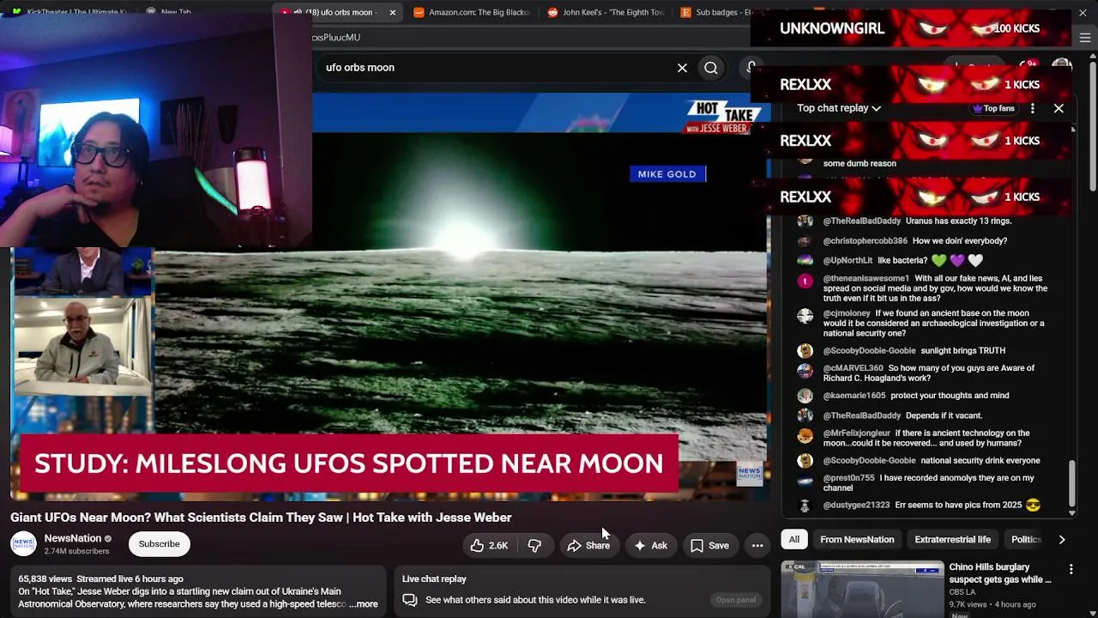Viewport: 1098px width, 618px height.
Task: Open the Ask AI assistant button
Action: click(x=650, y=545)
